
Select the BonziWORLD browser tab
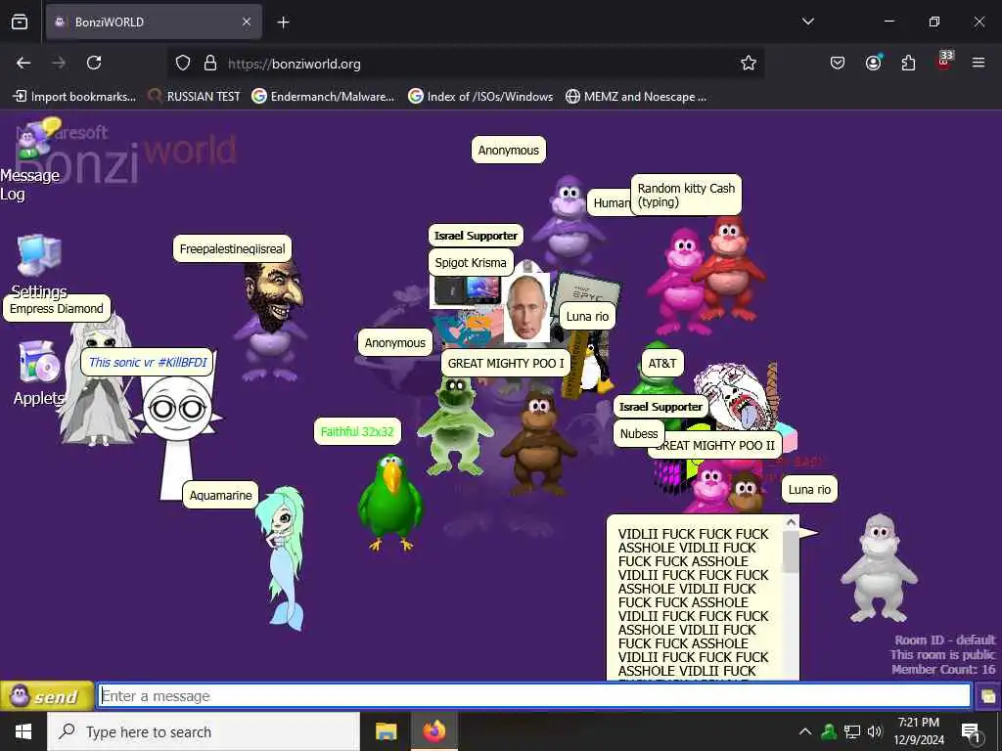pyautogui.click(x=154, y=22)
